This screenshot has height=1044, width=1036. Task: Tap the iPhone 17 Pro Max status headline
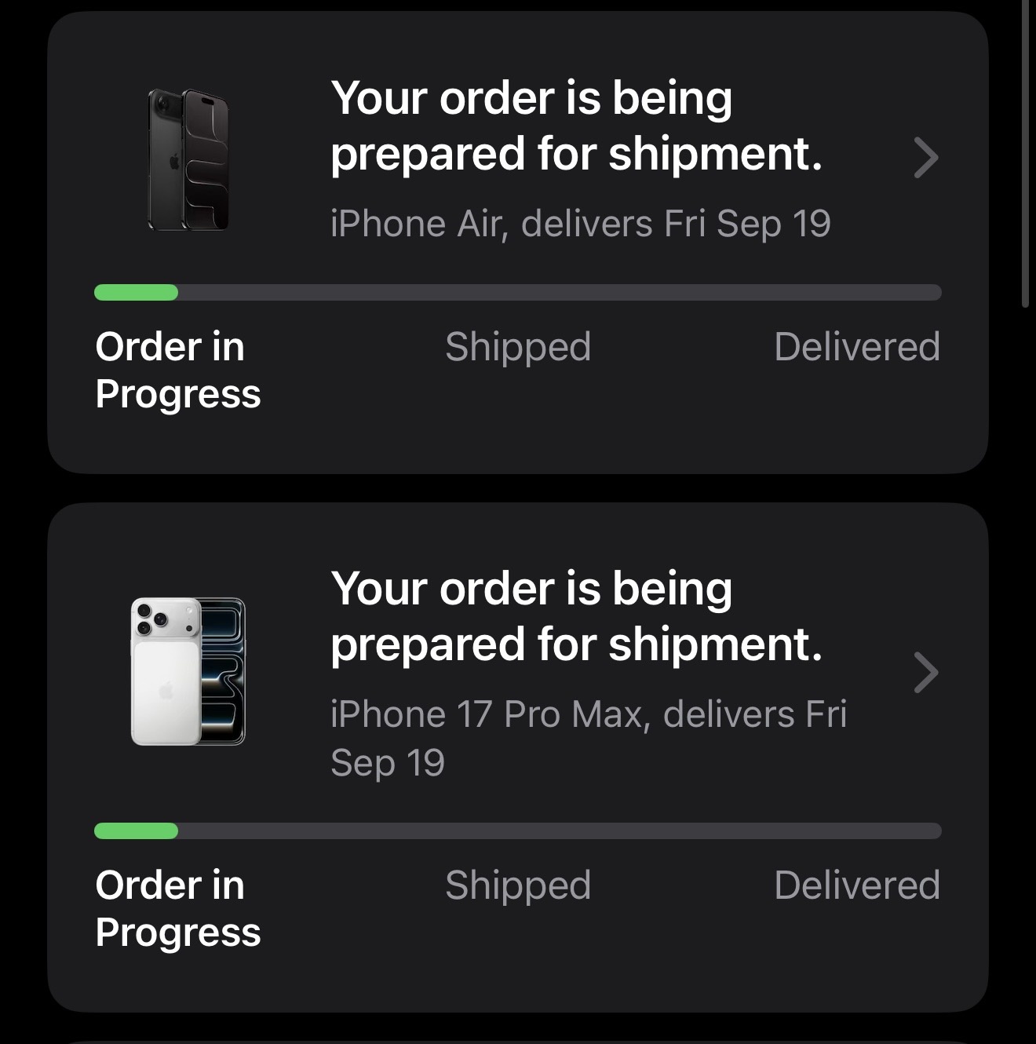(x=575, y=616)
